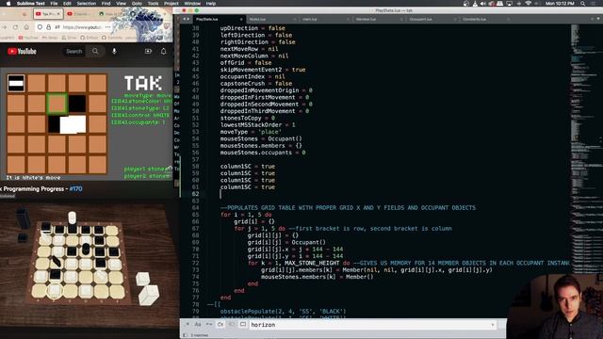Click the browser reload button

tap(15, 27)
